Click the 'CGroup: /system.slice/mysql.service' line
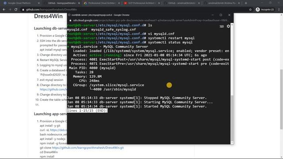 pos(108,85)
